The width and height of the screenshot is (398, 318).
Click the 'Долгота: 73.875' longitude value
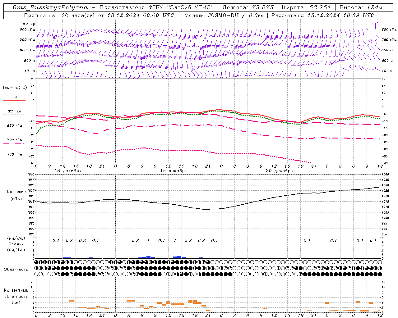pyautogui.click(x=248, y=7)
